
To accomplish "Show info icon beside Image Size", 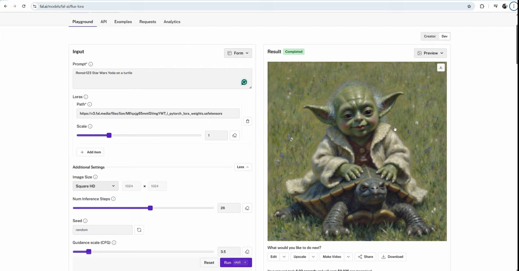I will tap(95, 177).
